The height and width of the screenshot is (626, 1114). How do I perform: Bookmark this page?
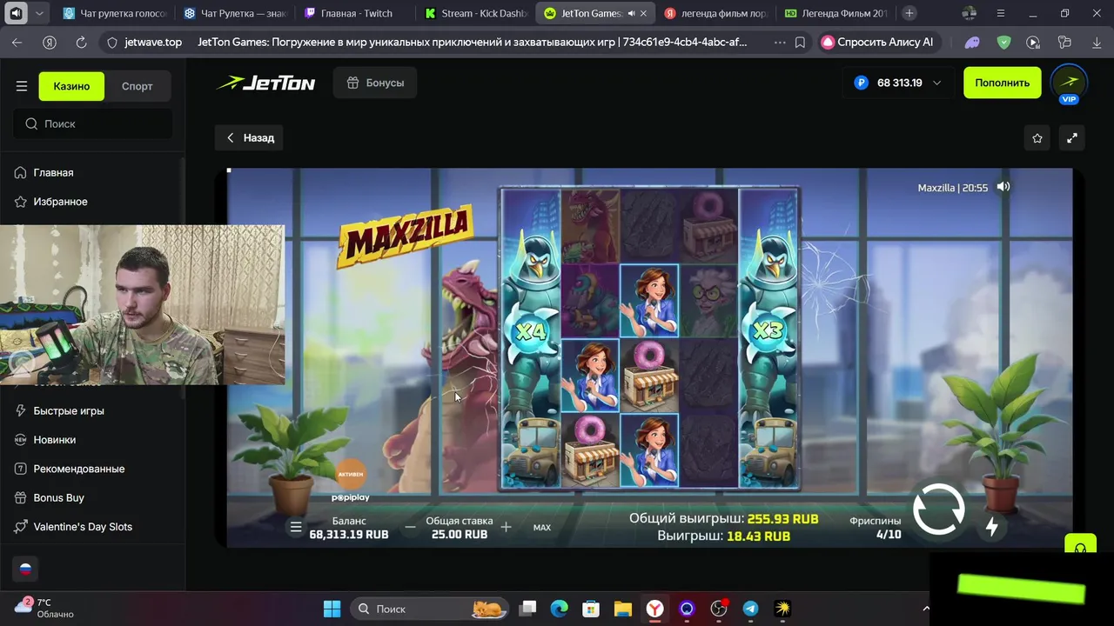(x=800, y=42)
